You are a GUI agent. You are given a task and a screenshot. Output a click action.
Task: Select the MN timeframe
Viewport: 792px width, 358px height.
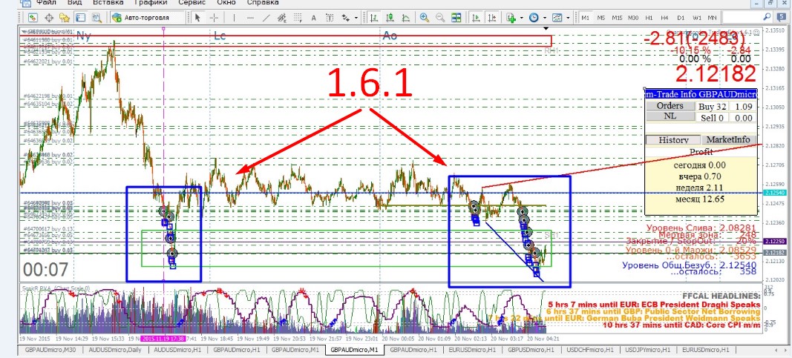[712, 18]
